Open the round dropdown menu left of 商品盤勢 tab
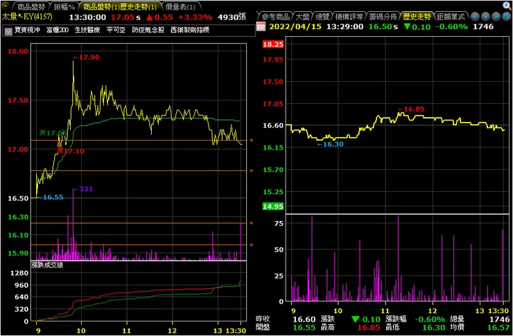 click(6, 6)
